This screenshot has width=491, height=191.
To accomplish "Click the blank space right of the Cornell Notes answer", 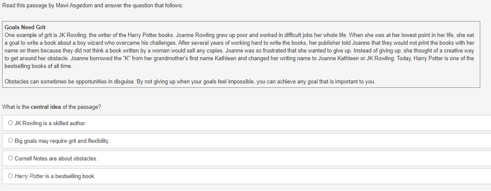I will tap(295, 158).
